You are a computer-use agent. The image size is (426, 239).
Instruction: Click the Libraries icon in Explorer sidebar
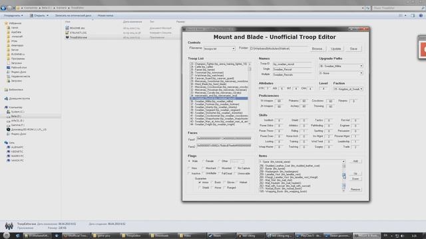6,90
